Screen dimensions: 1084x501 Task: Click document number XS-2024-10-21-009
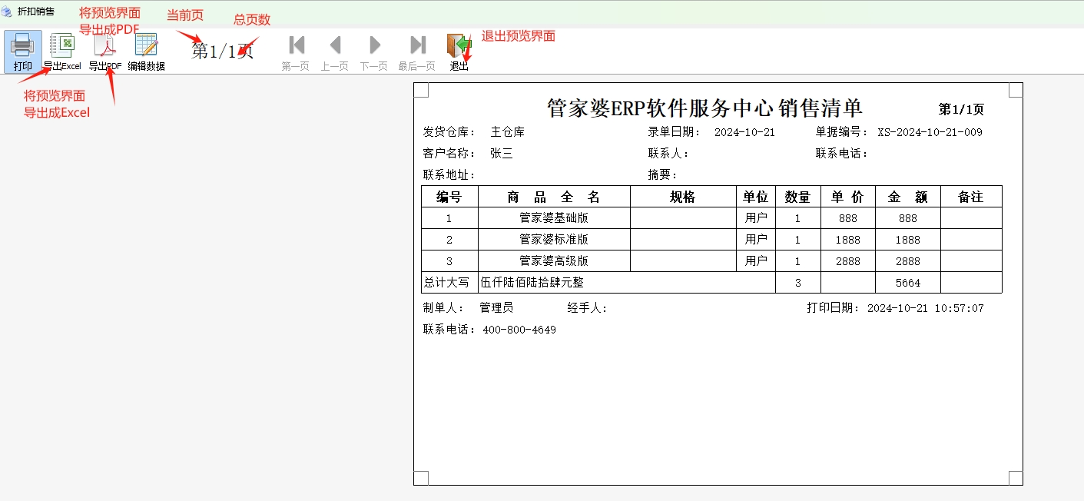point(930,132)
